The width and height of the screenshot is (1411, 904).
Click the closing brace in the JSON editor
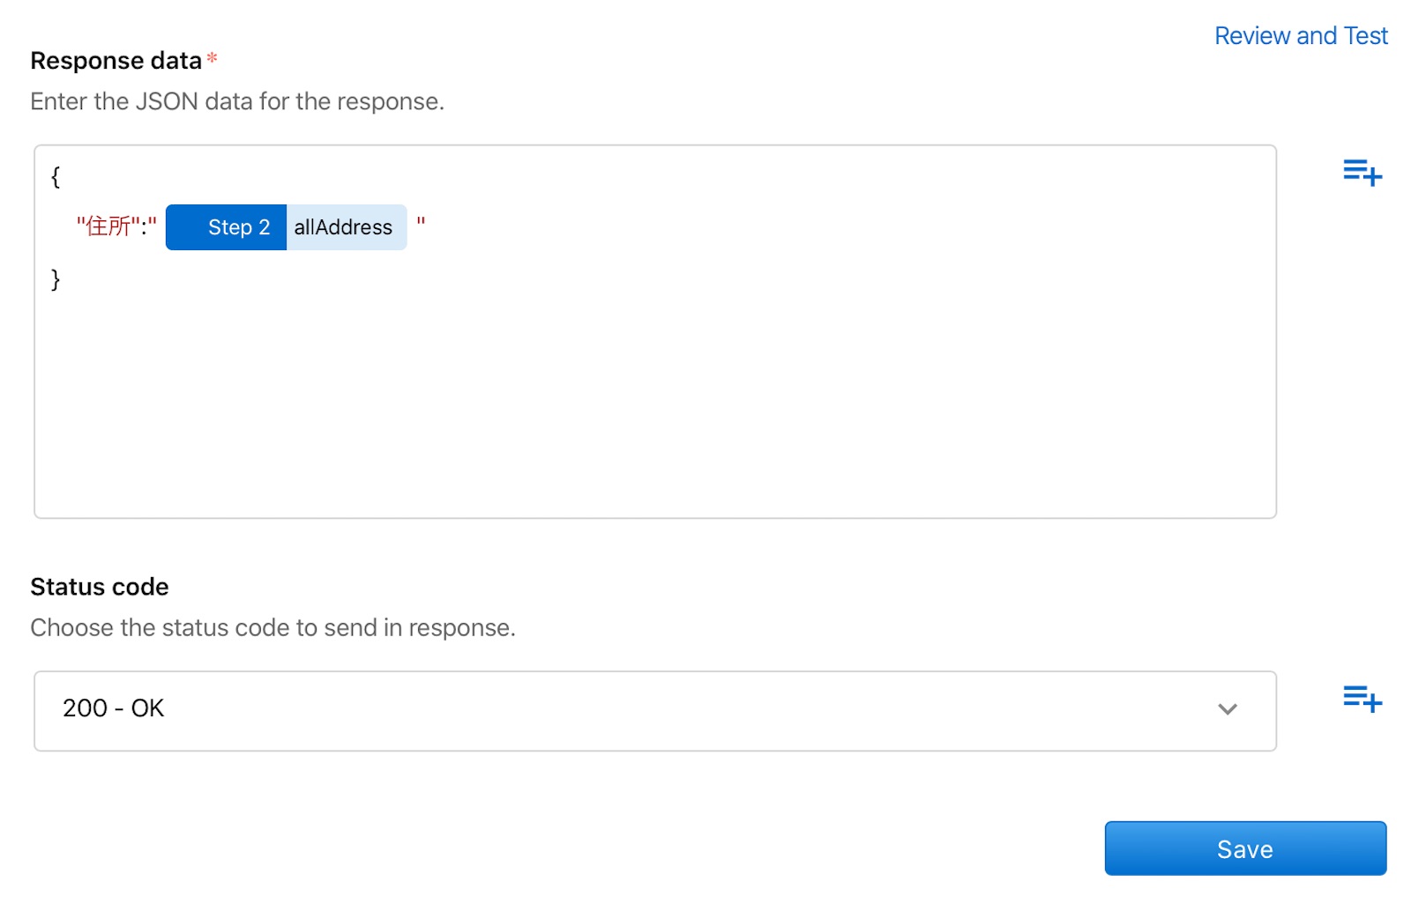pyautogui.click(x=56, y=280)
